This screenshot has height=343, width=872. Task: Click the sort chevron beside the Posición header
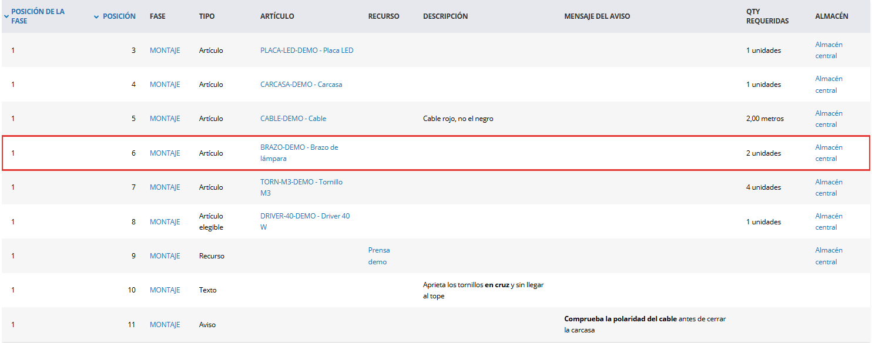[96, 16]
